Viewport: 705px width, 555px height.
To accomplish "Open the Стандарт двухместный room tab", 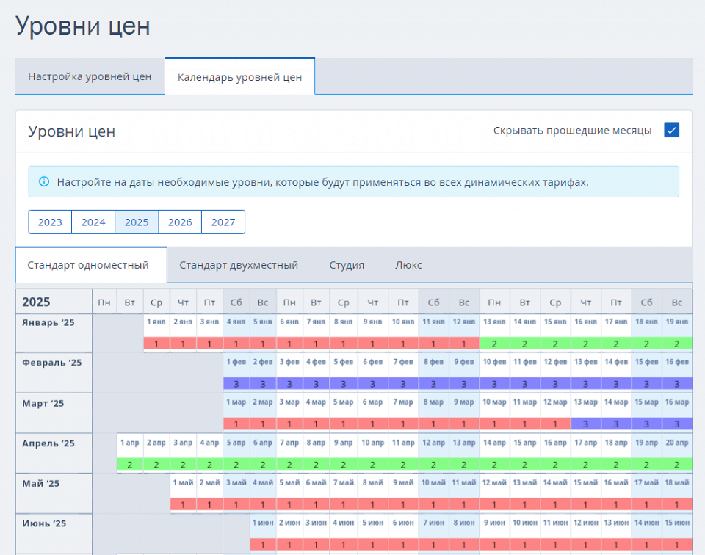I will 239,265.
